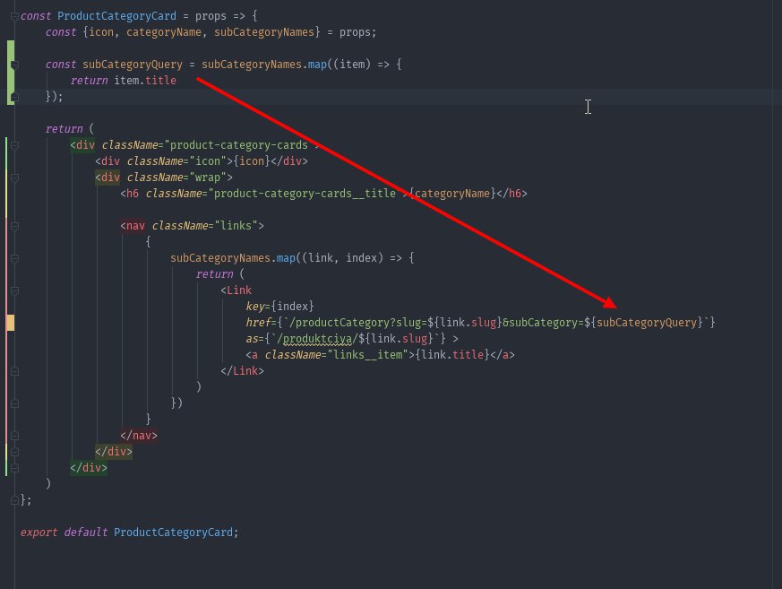Click the index parameter in map((link, index)

[x=362, y=257]
